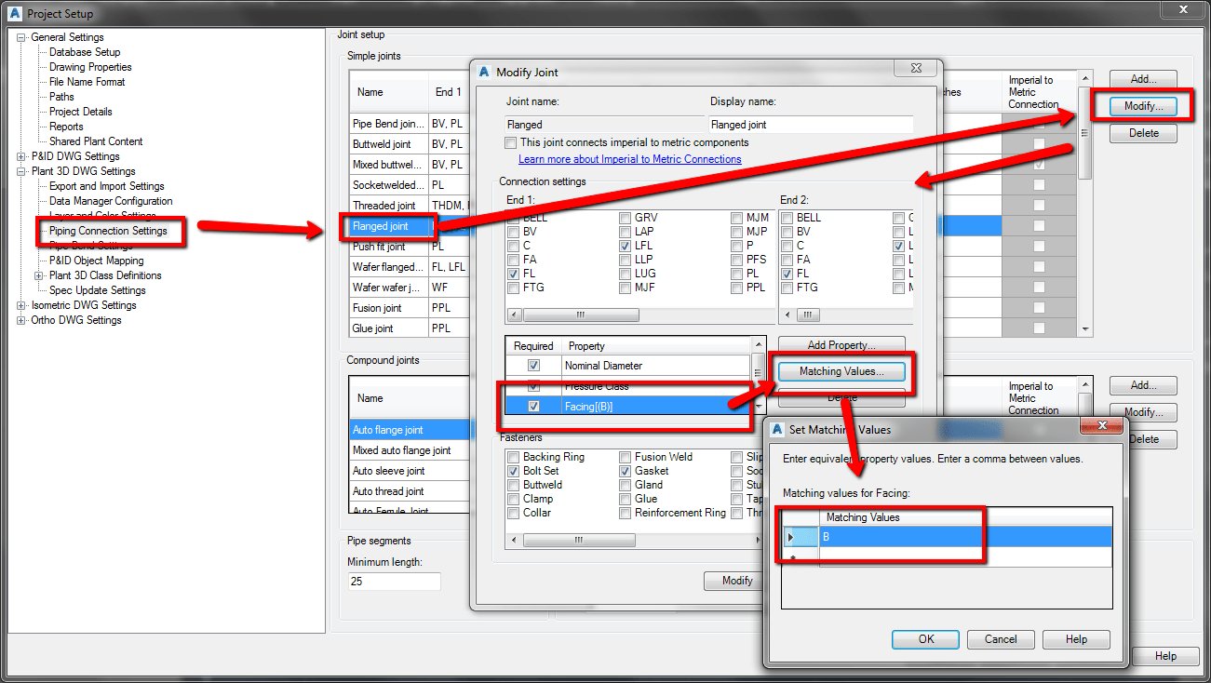Click the End 1 horizontal scrollbar

coord(639,315)
